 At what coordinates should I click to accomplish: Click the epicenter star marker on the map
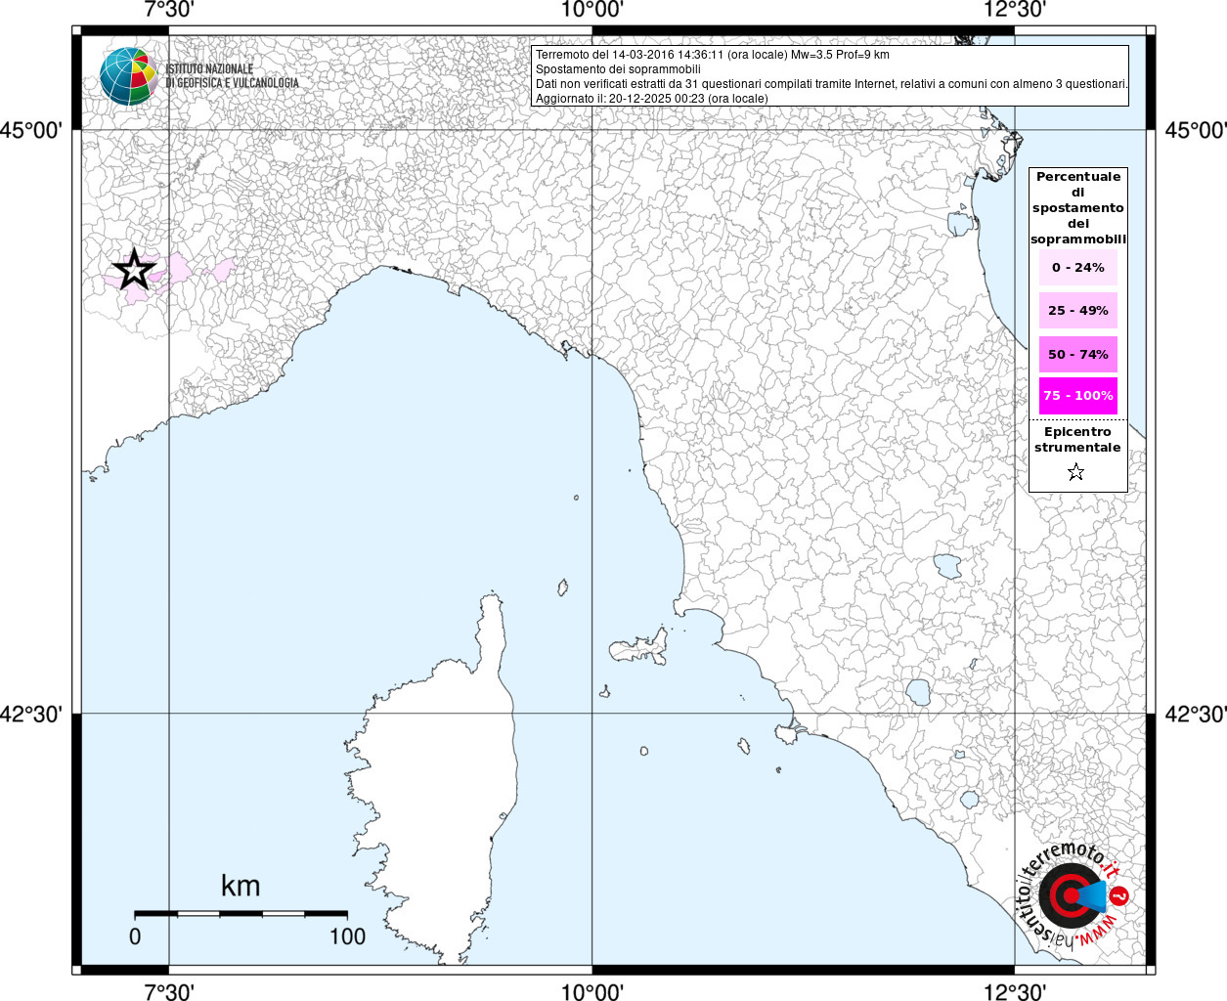pos(135,269)
